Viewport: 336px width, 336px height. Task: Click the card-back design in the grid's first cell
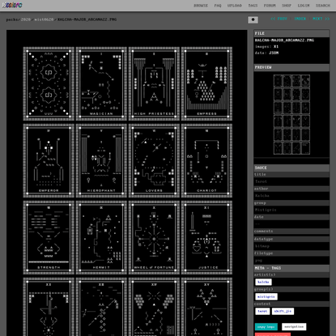[x=49, y=83]
